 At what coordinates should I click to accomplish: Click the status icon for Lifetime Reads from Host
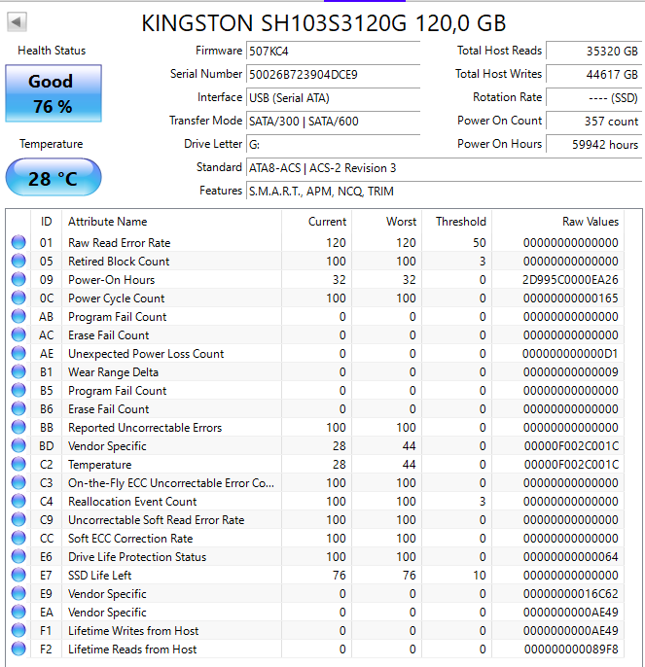pyautogui.click(x=18, y=649)
